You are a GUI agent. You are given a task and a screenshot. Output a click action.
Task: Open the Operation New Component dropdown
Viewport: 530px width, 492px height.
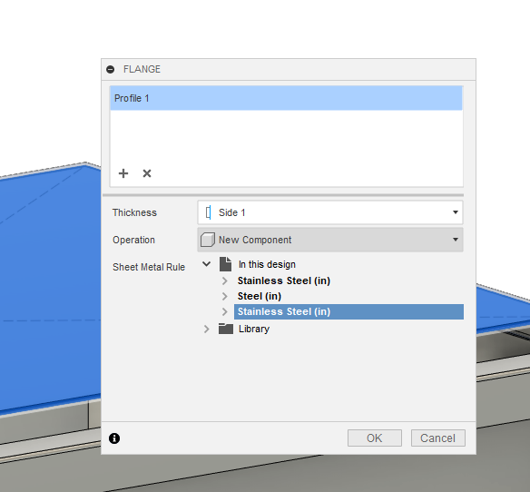click(x=330, y=240)
